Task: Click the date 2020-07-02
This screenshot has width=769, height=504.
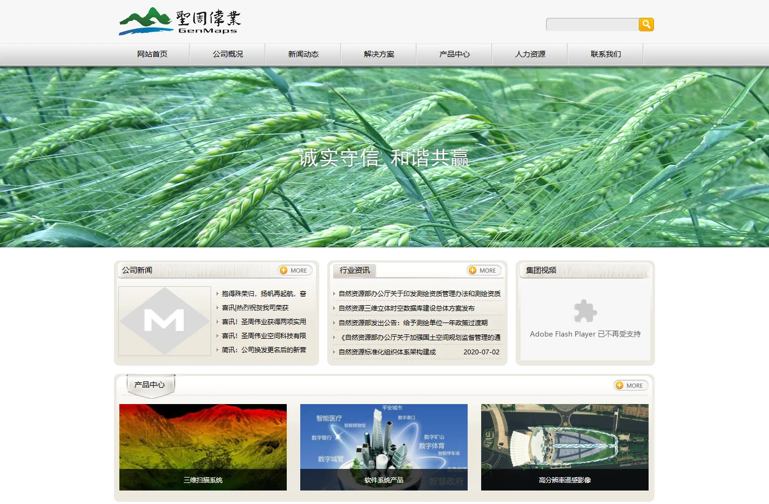Action: 481,352
